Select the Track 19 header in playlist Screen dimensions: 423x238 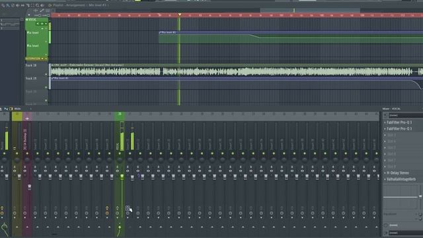[x=36, y=83]
